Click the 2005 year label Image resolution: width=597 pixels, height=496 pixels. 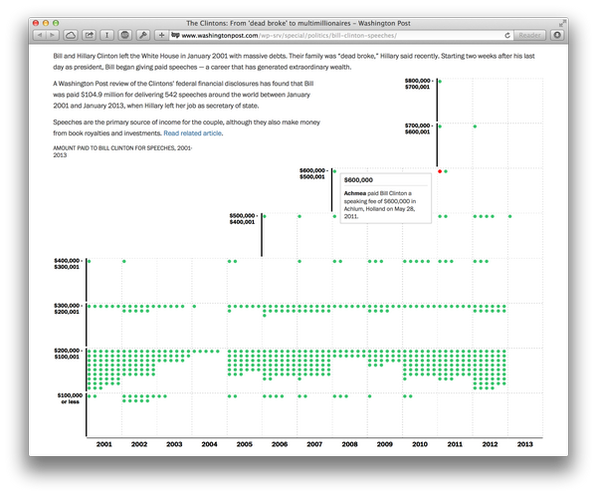[x=244, y=444]
